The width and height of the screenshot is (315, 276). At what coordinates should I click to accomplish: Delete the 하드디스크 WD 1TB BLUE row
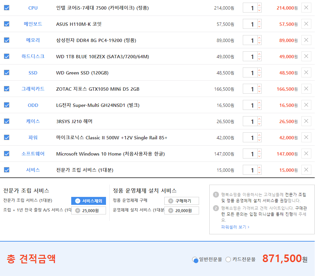306,56
